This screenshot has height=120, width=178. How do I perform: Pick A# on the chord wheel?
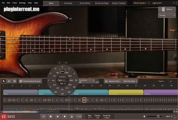(x=56, y=92)
